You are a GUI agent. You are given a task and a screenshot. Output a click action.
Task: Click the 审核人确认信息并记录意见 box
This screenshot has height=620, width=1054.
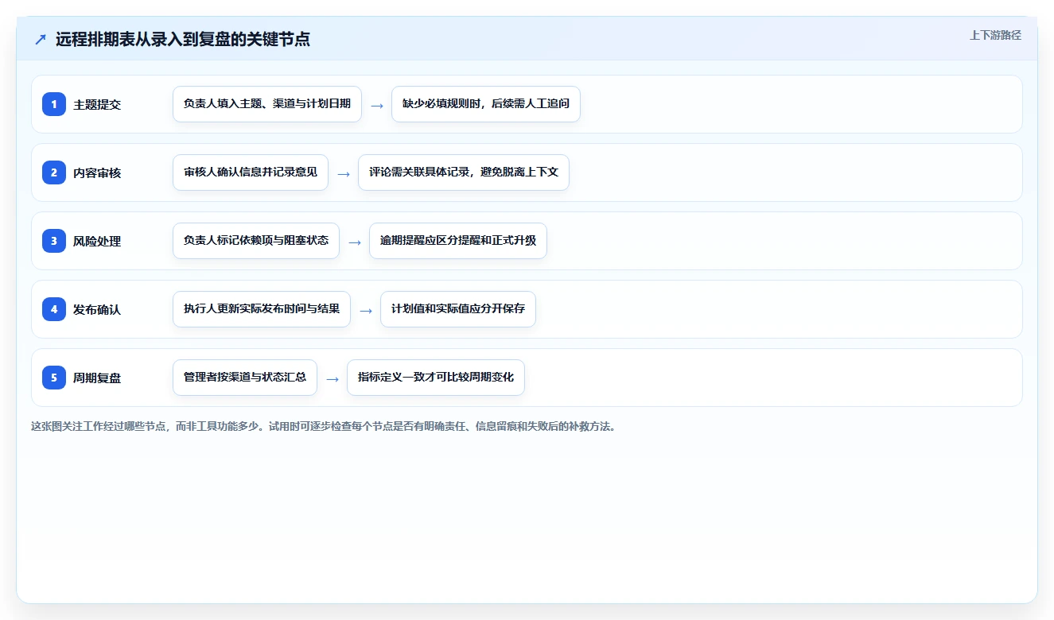251,172
